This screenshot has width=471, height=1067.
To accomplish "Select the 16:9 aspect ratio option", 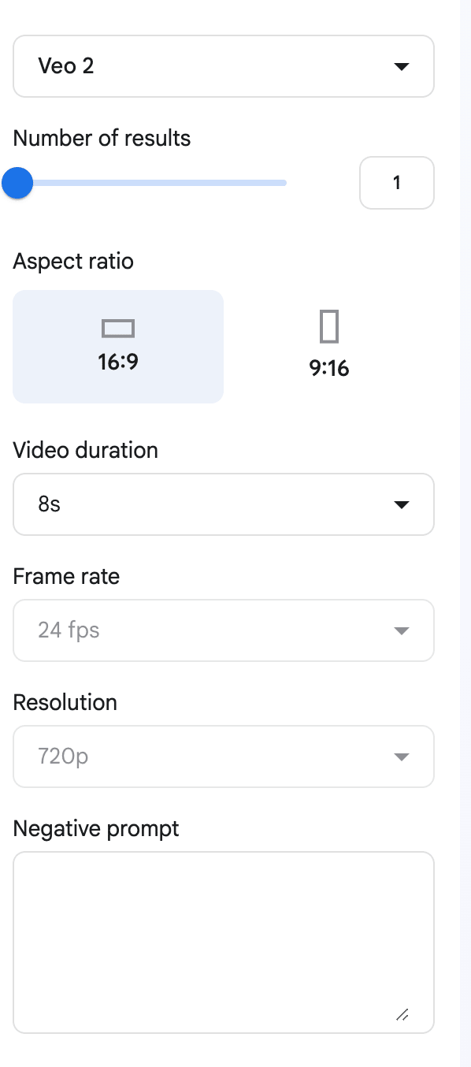I will 118,347.
